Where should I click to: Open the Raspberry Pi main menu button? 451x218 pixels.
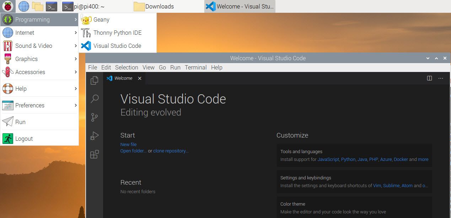(x=9, y=6)
